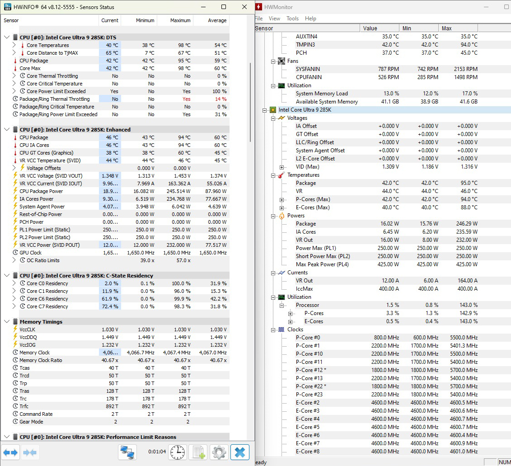This screenshot has width=511, height=466.
Task: Open the network remote connection icon in HWiNFO
Action: (x=127, y=452)
